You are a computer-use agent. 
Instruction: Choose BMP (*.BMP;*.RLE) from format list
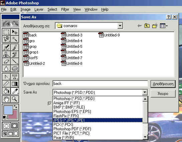click(98, 107)
